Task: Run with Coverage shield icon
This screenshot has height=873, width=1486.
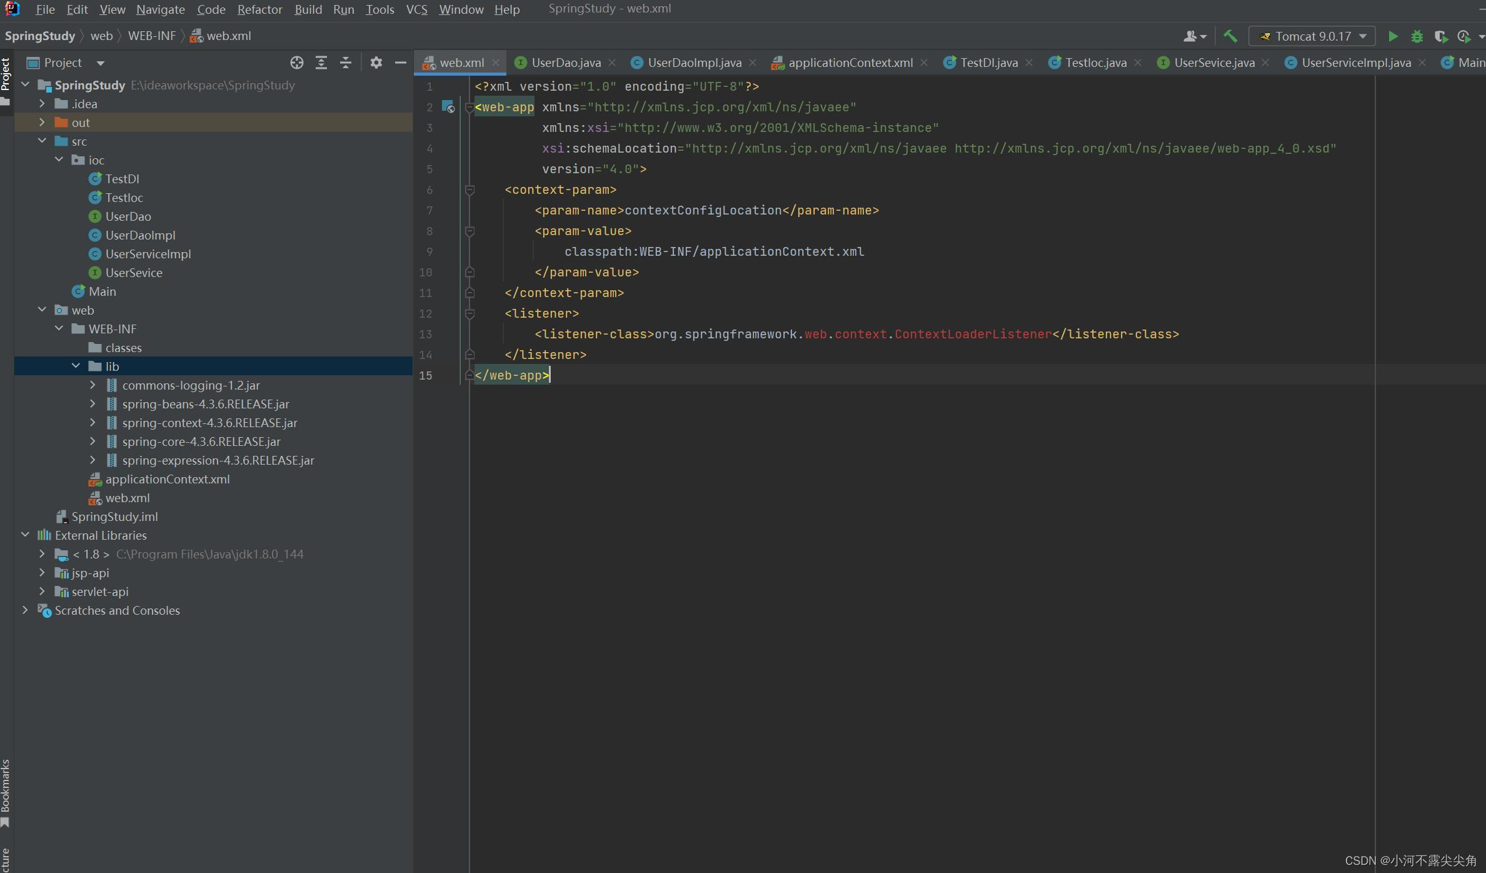Action: tap(1441, 36)
